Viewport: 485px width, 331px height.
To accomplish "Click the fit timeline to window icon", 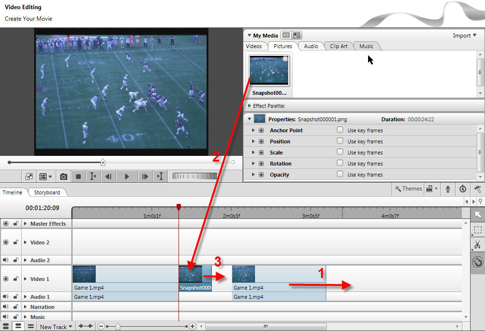I will (x=86, y=326).
